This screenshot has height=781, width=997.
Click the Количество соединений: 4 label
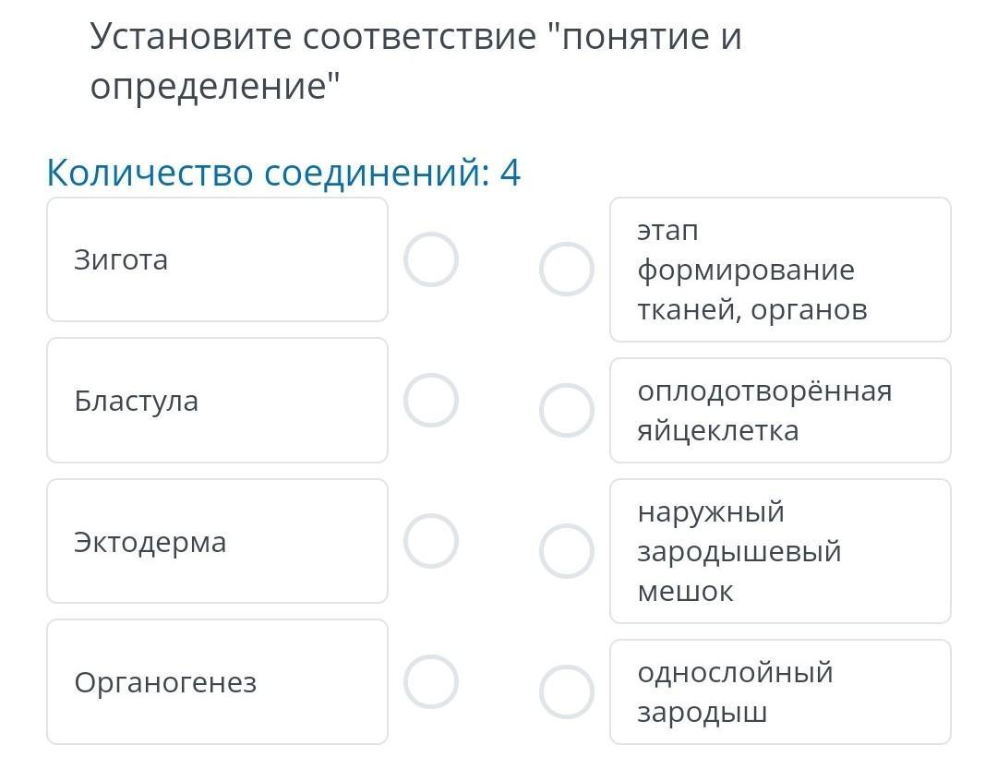283,173
